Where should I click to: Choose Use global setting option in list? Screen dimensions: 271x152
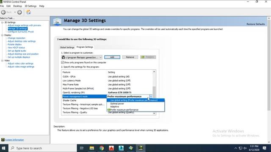click(135, 100)
